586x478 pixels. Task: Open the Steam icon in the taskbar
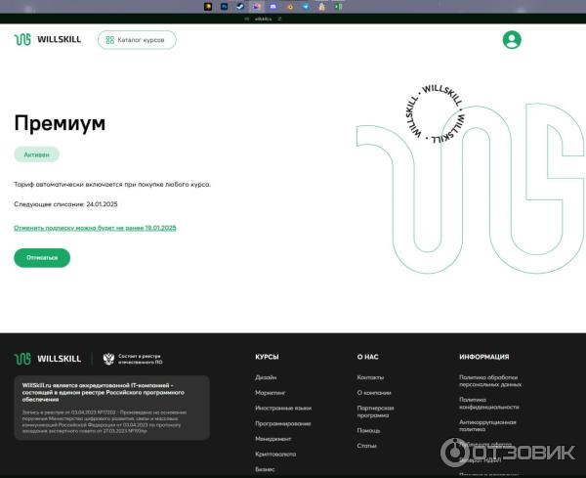pos(240,7)
